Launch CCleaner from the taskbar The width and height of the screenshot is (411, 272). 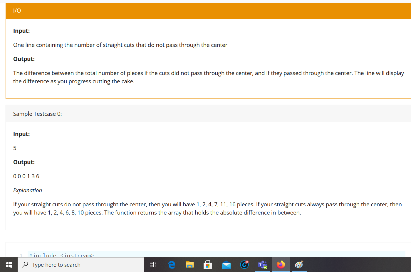pos(244,265)
